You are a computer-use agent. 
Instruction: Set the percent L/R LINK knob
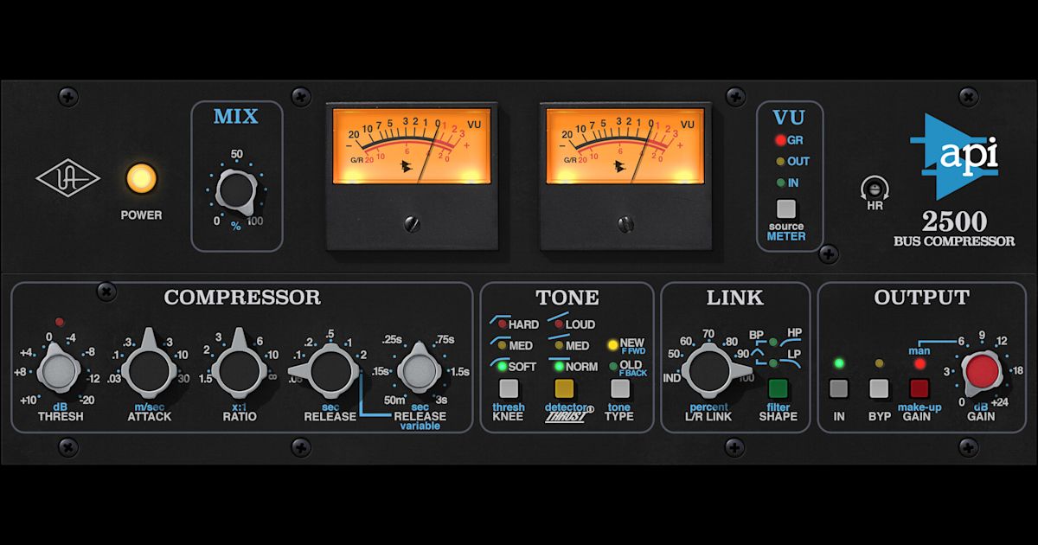[x=710, y=369]
